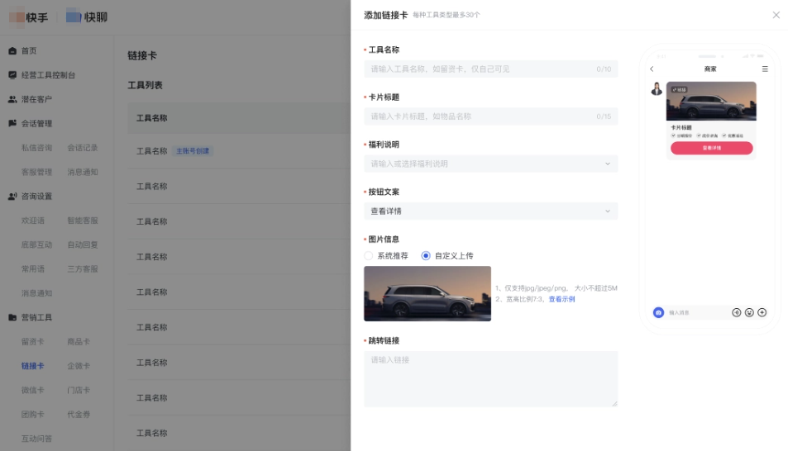Click the 工具名称 table column header
This screenshot has height=451, width=788.
tap(152, 118)
